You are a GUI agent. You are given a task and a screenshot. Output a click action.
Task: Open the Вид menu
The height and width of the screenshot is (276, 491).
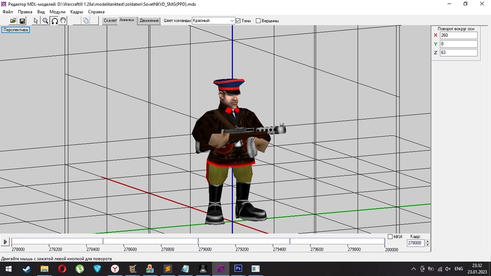click(41, 12)
